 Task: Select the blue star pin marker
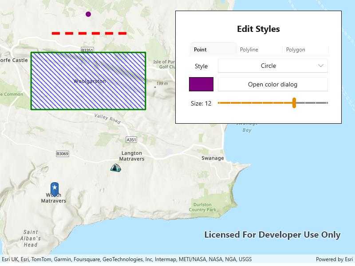(55, 188)
